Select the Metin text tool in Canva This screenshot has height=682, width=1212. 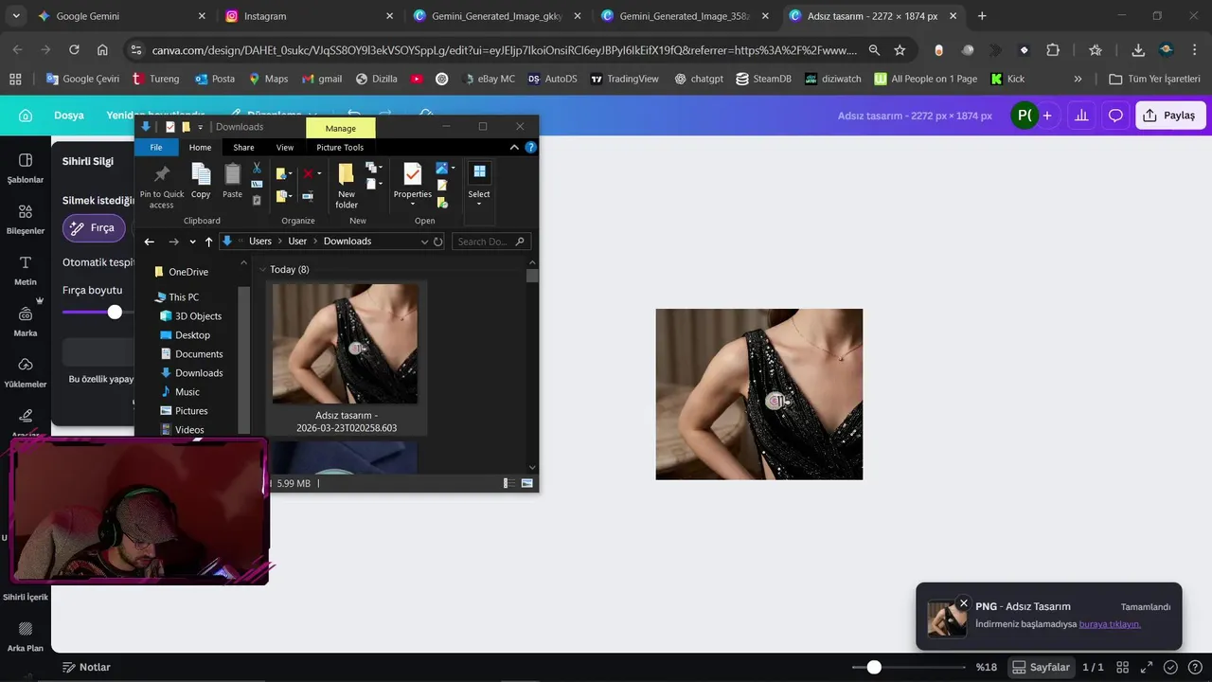coord(26,270)
